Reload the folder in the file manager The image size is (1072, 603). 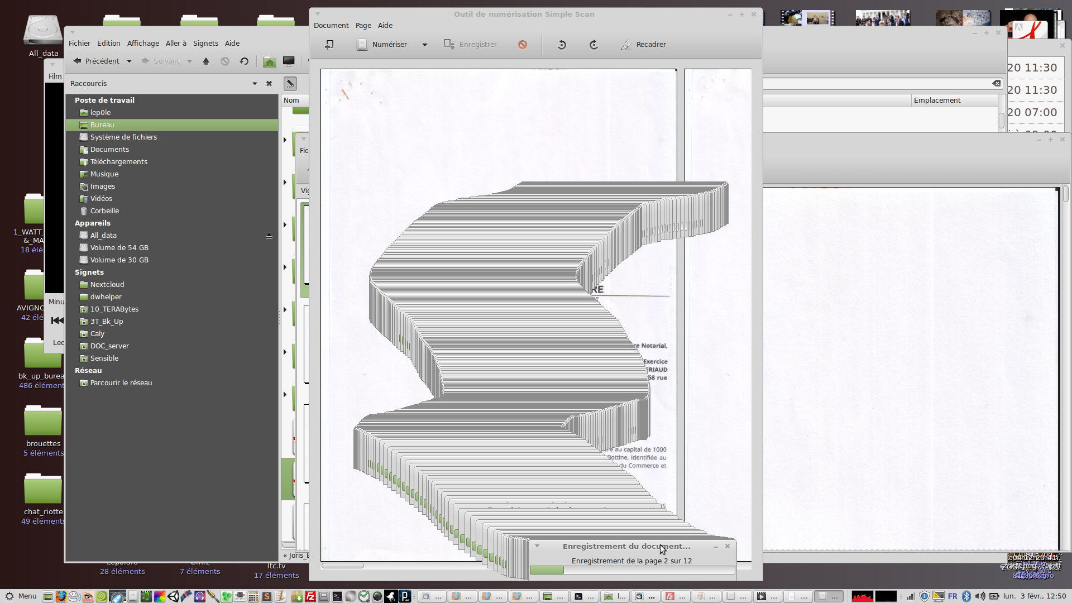[244, 61]
